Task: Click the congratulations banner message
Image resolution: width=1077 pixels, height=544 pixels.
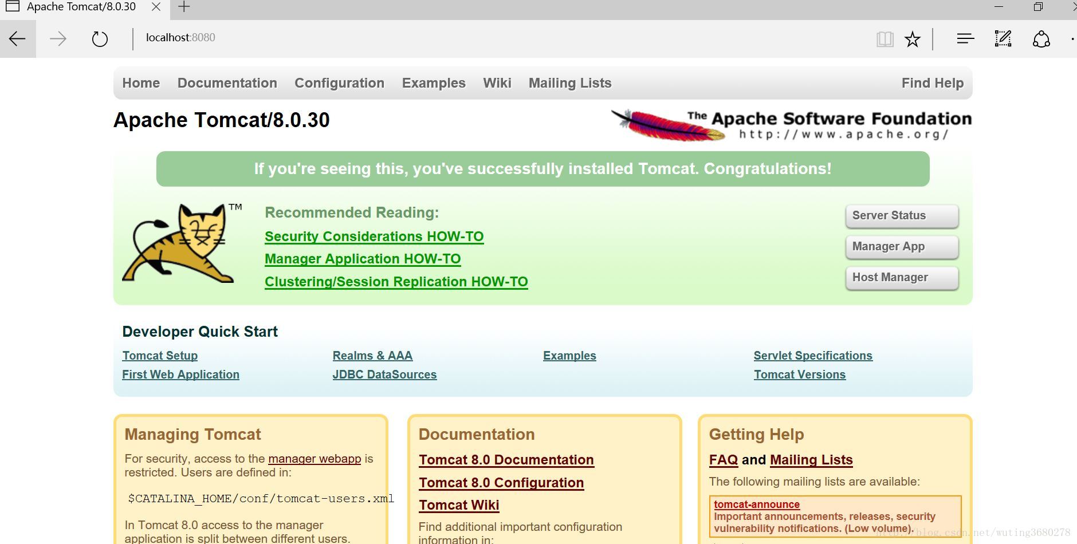Action: pos(543,169)
